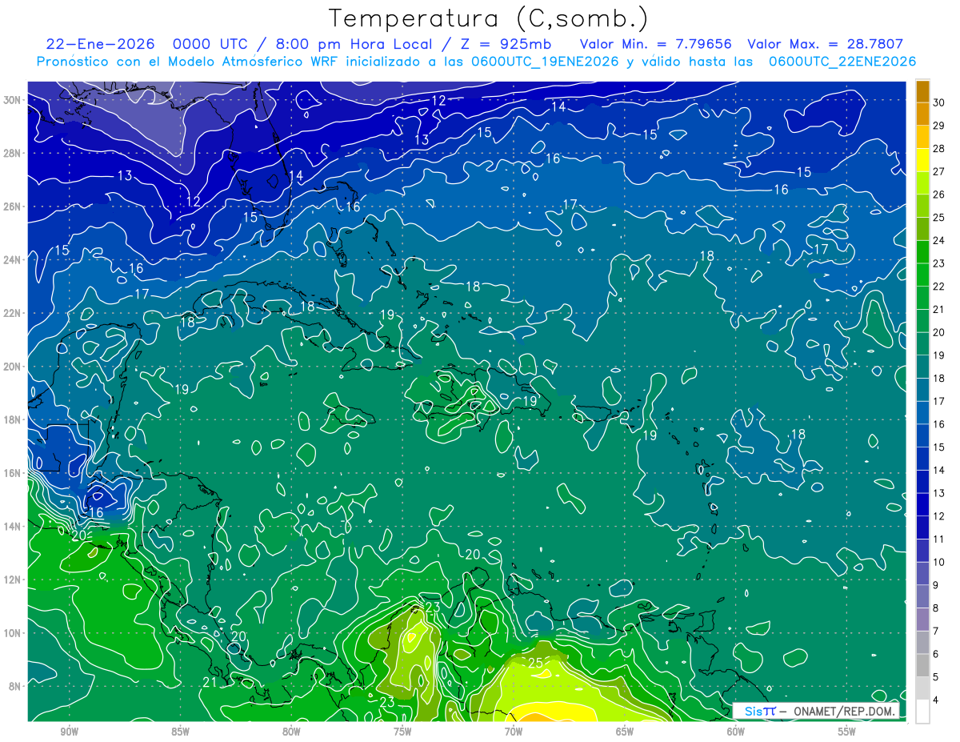Click the colorbar scale label 11
This screenshot has width=960, height=742.
(939, 539)
